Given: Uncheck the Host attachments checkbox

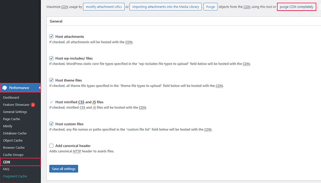Looking at the screenshot, I should point(51,36).
